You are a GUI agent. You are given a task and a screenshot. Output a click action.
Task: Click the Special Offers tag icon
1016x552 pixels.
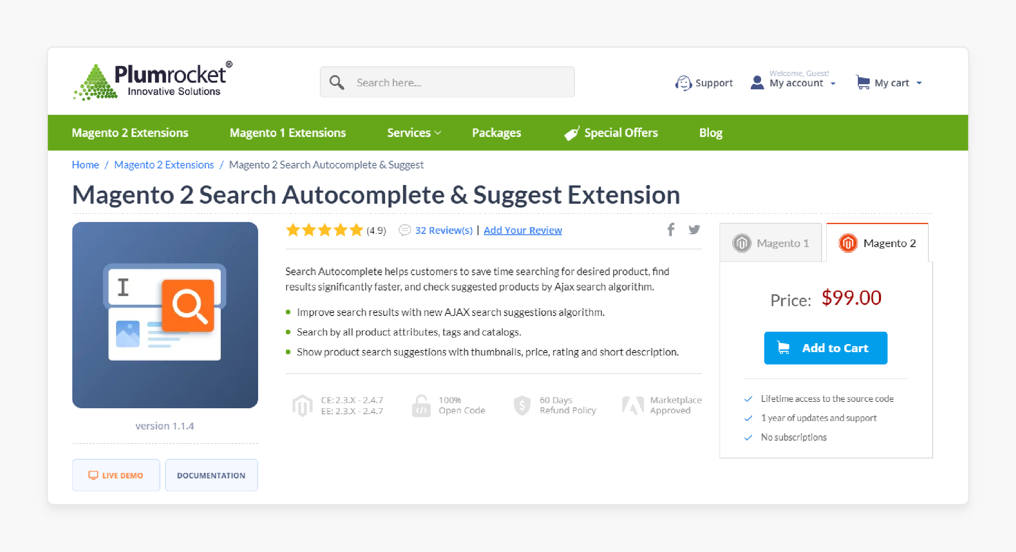(572, 133)
